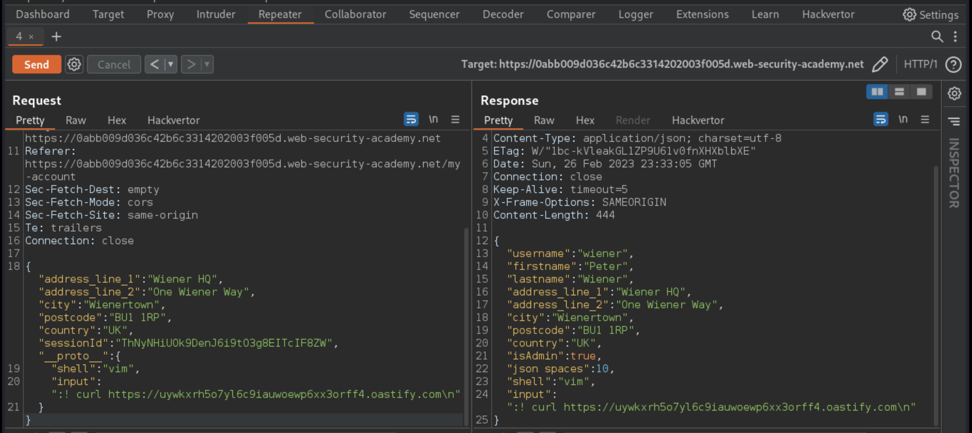Image resolution: width=972 pixels, height=433 pixels.
Task: Click ETag response header line
Action: point(624,151)
